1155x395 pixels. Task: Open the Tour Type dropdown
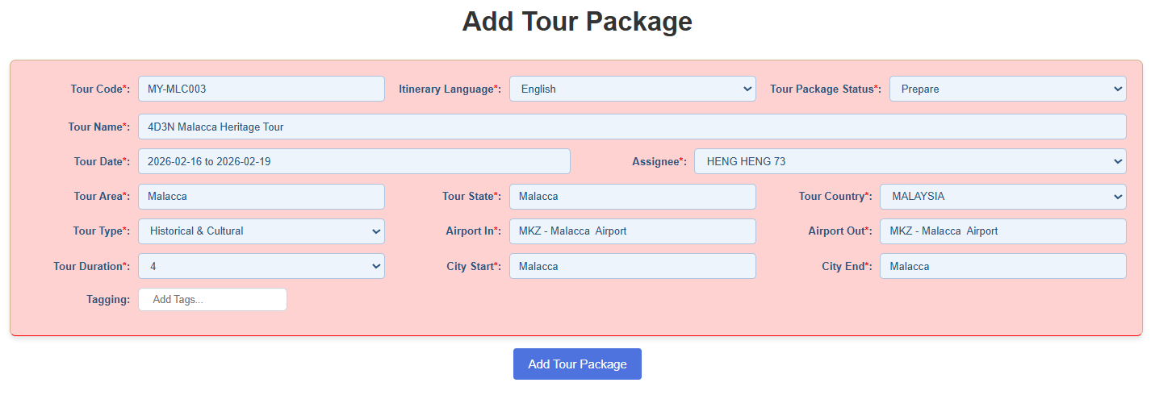pyautogui.click(x=261, y=231)
